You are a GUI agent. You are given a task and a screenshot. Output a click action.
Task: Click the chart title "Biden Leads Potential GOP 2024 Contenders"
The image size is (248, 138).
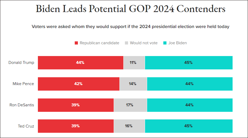point(130,9)
